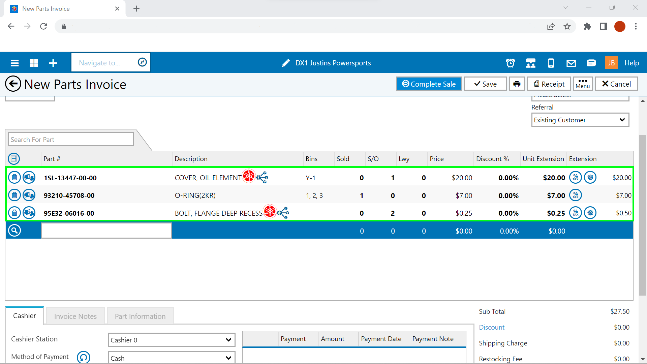The width and height of the screenshot is (647, 364).
Task: Click the Discount link
Action: [492, 327]
